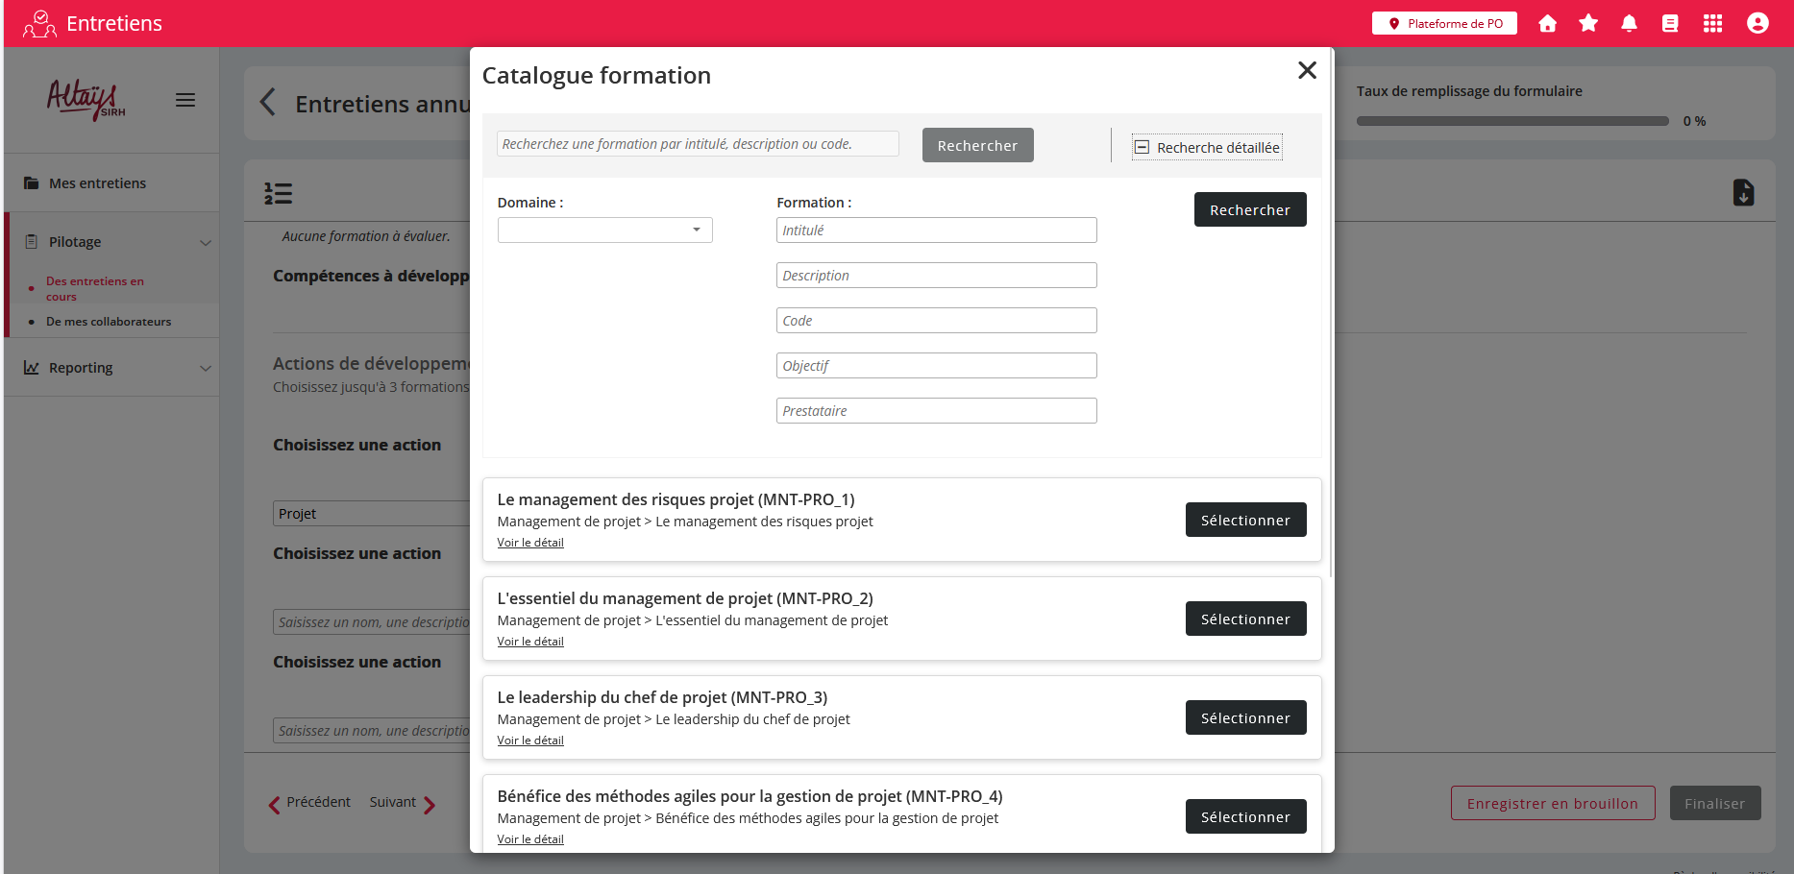The image size is (1794, 874).
Task: Toggle the hamburger sidebar menu
Action: click(185, 100)
